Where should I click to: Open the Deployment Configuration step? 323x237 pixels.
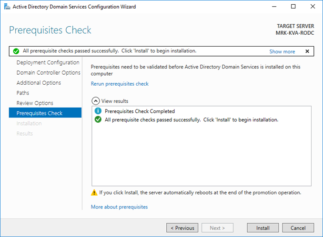[x=48, y=62]
